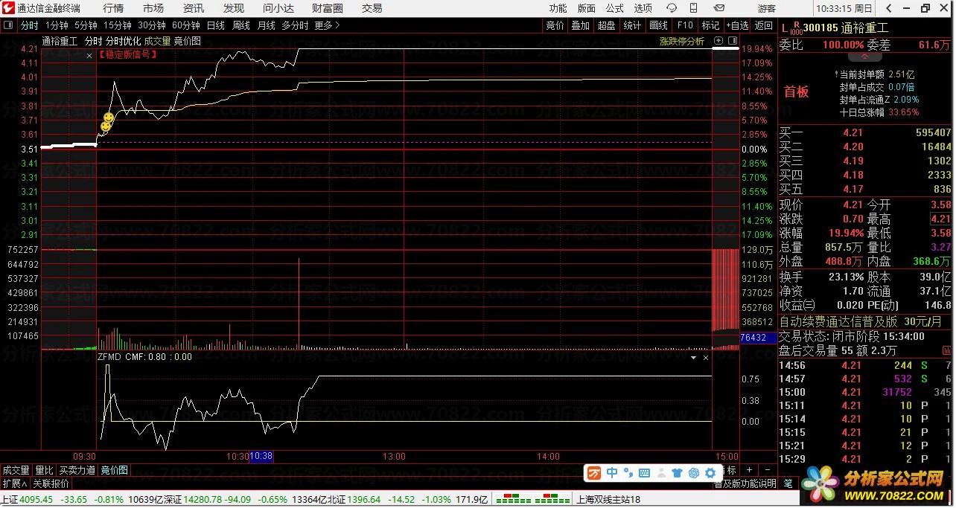
Task: Open ZFMD indicator dropdown arrow
Action: tap(694, 357)
